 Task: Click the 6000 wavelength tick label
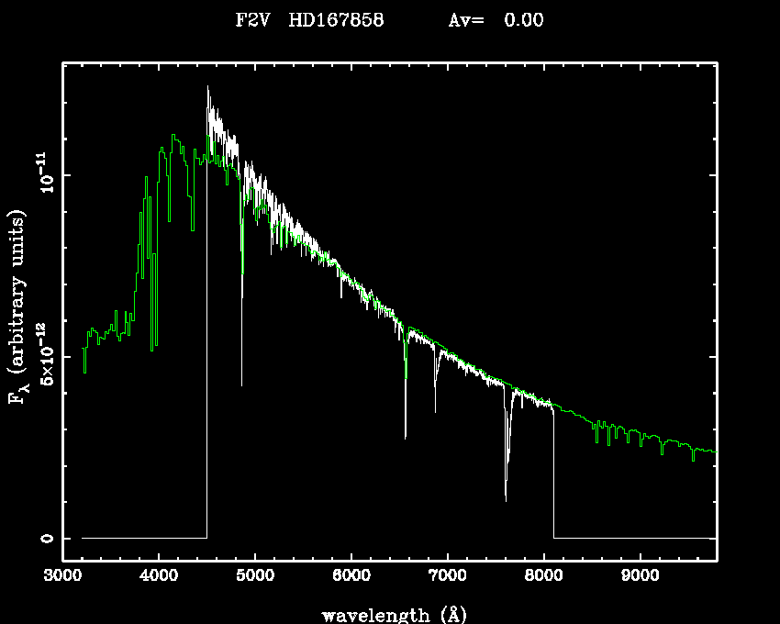click(x=351, y=577)
